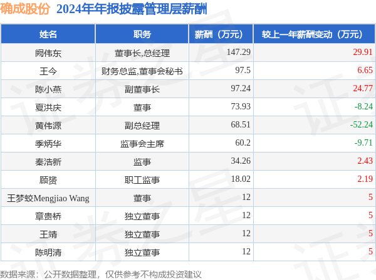
Task: Click the position 副总经理
Action: coord(142,126)
